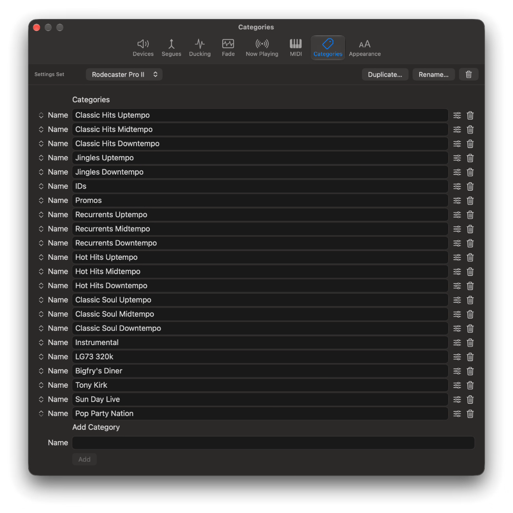This screenshot has height=513, width=513.
Task: Edit the Classic Hits Midtempo name field
Action: tap(260, 129)
